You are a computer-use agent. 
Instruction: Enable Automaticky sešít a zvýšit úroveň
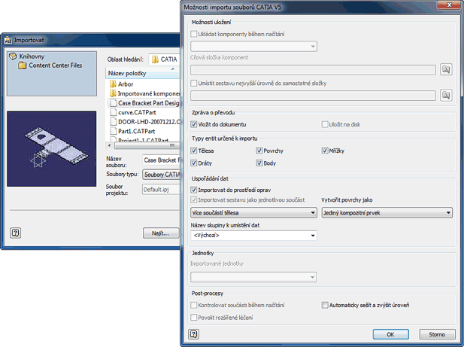coord(325,305)
